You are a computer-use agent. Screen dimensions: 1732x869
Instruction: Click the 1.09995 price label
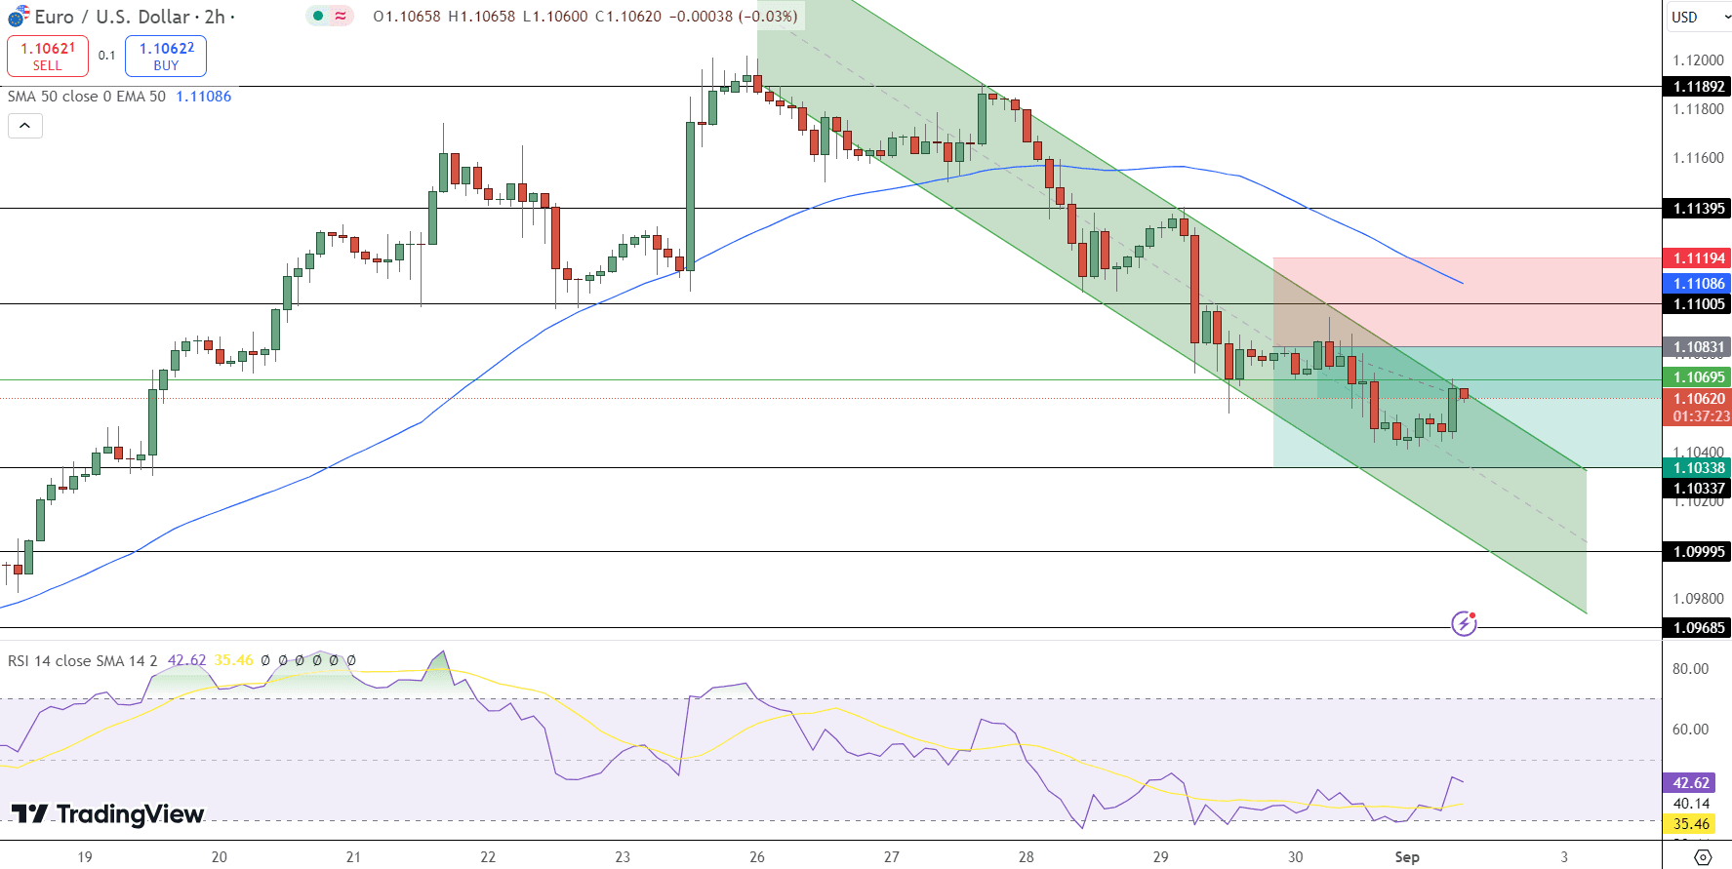tap(1698, 552)
